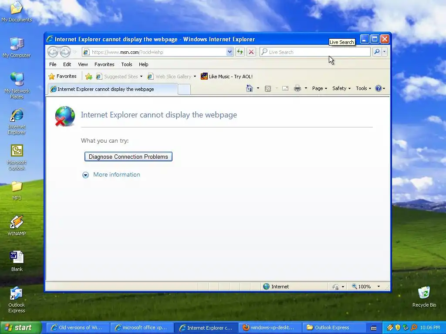Click the Favorites star button

point(63,76)
